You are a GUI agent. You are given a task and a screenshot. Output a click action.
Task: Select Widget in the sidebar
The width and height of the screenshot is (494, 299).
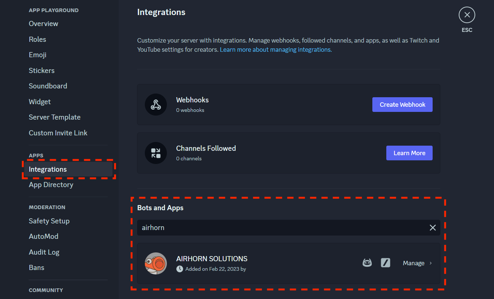[40, 102]
